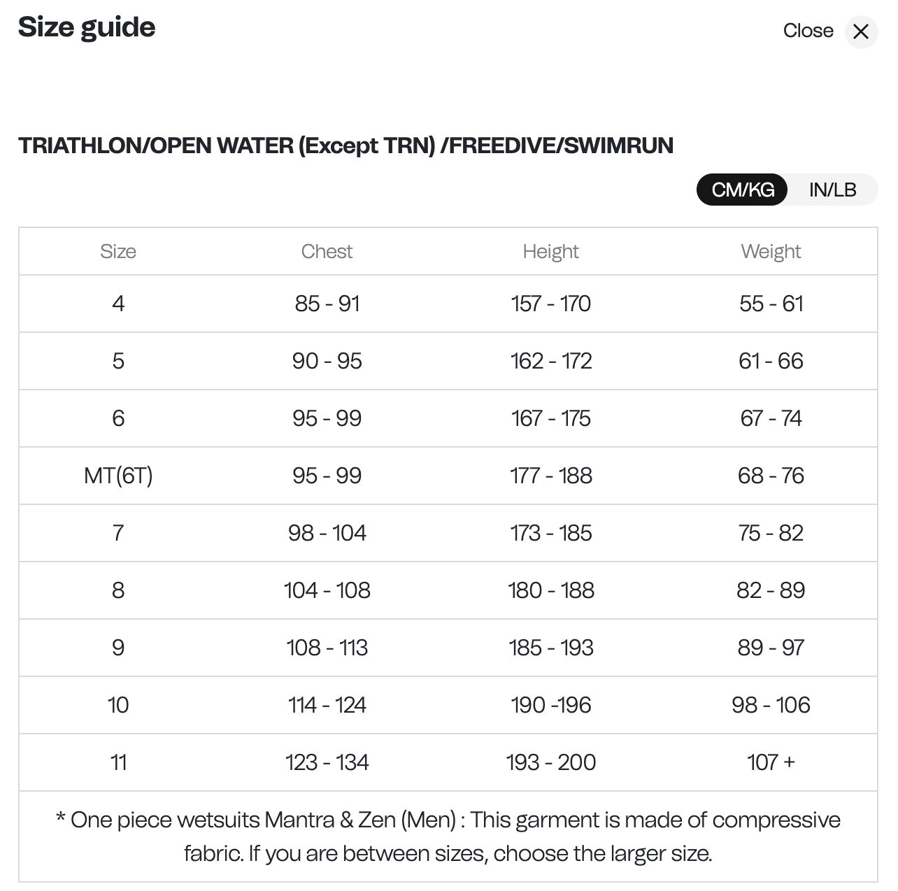
Task: Switch units to IN/LB
Action: coord(832,190)
